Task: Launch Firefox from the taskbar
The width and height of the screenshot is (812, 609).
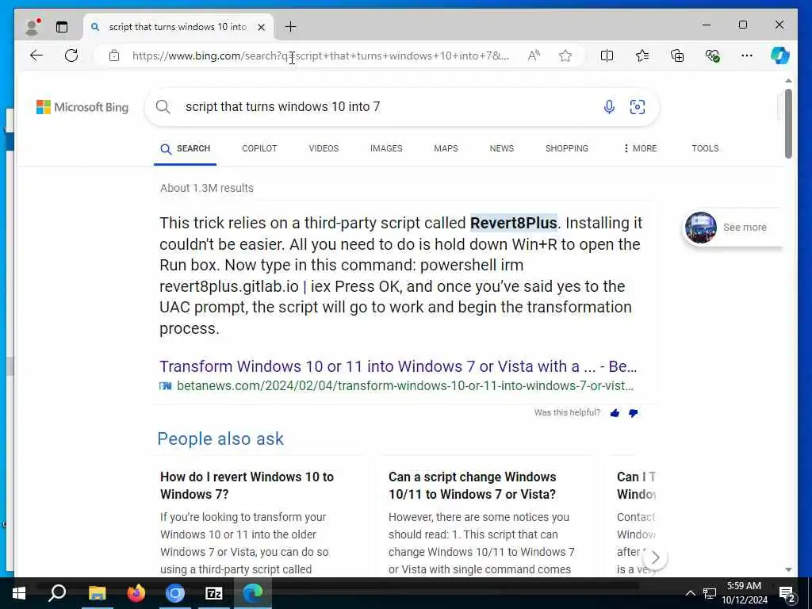Action: pos(136,593)
